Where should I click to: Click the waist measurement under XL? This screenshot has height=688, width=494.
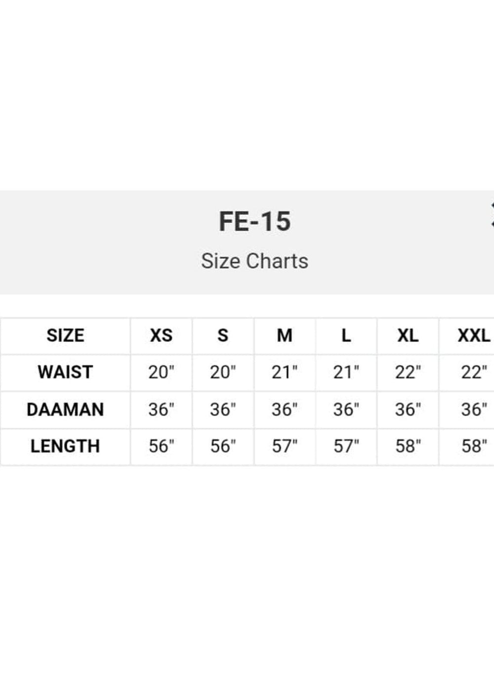coord(408,372)
